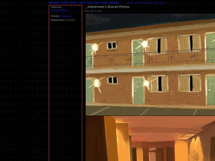Screen dimensions: 215x161
Task: Open the audio link in top navigation
Action: point(90,2)
